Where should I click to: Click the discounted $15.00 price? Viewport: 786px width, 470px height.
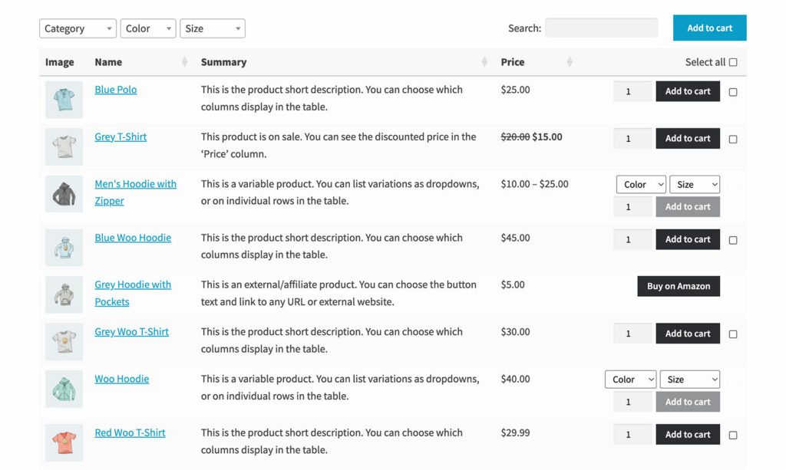click(x=547, y=136)
